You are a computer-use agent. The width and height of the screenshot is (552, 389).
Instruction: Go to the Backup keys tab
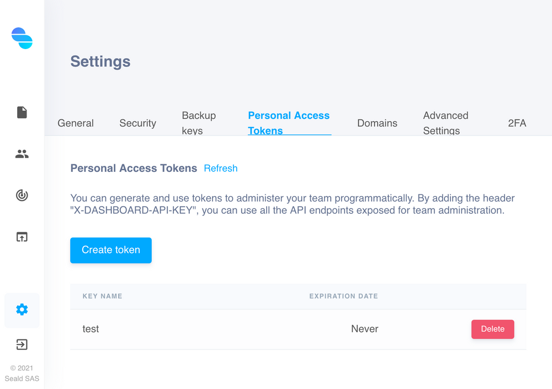pyautogui.click(x=199, y=123)
